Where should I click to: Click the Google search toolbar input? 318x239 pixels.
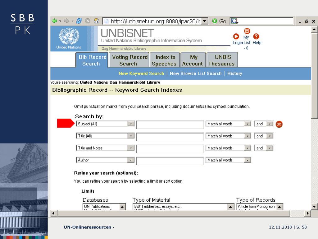(x=266, y=21)
